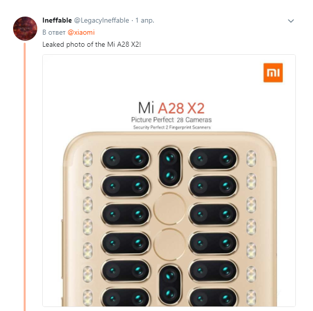Click the bottom center vertical camera module
This screenshot has height=311, width=313.
170,285
